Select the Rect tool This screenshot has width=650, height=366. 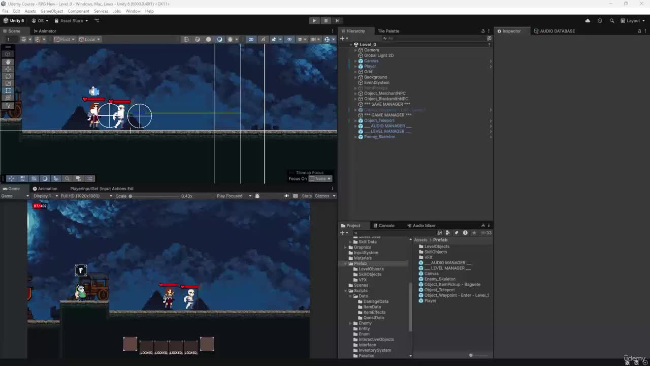point(8,90)
